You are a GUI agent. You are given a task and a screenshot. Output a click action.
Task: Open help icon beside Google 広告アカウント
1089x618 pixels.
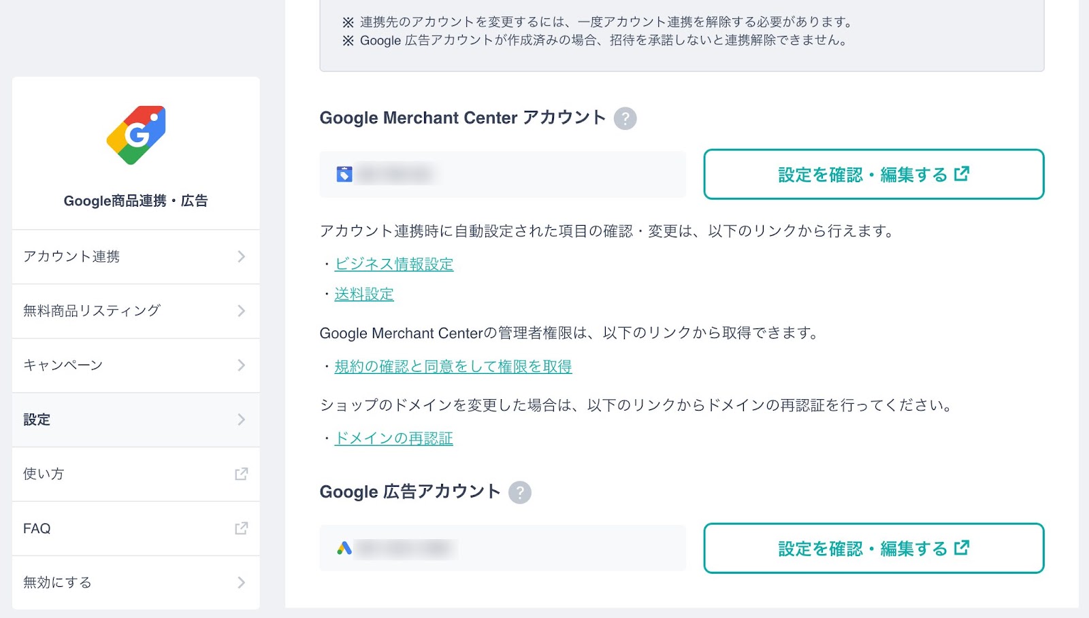(520, 492)
